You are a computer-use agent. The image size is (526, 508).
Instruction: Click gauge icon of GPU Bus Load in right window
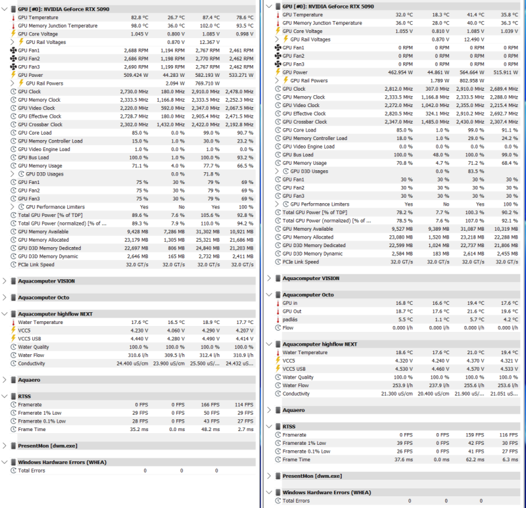pos(277,155)
